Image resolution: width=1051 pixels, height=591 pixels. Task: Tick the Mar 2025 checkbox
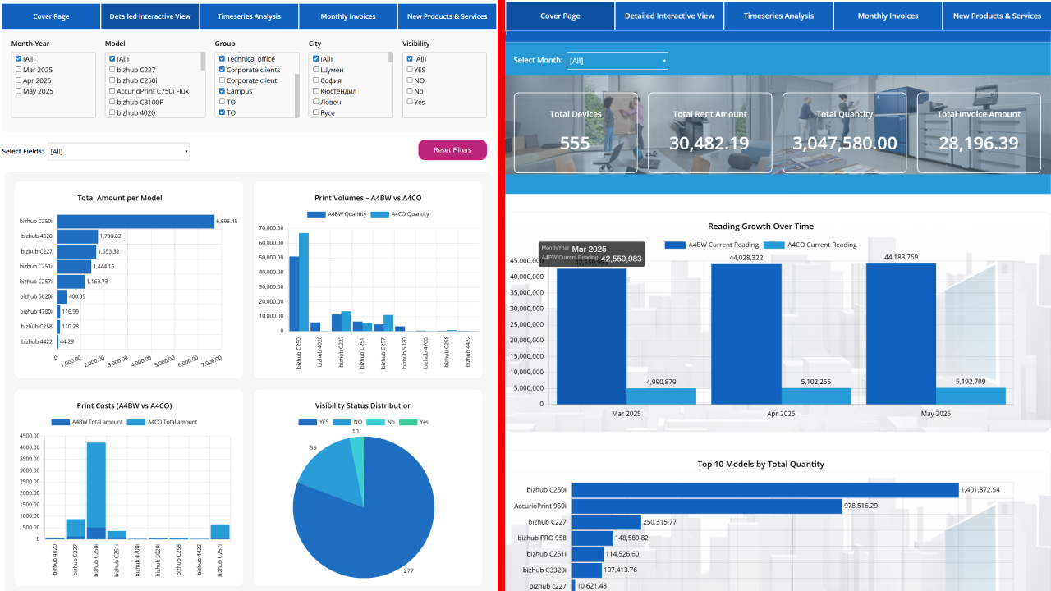19,70
